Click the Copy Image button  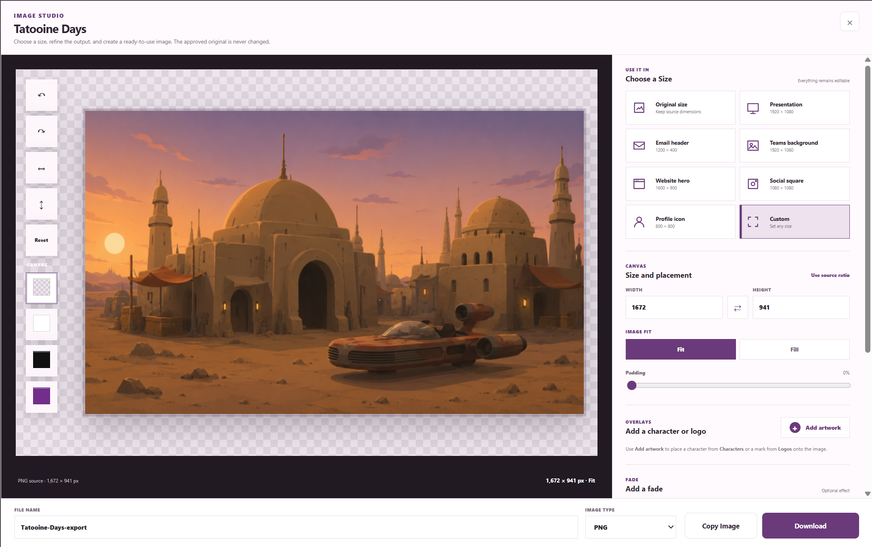721,526
